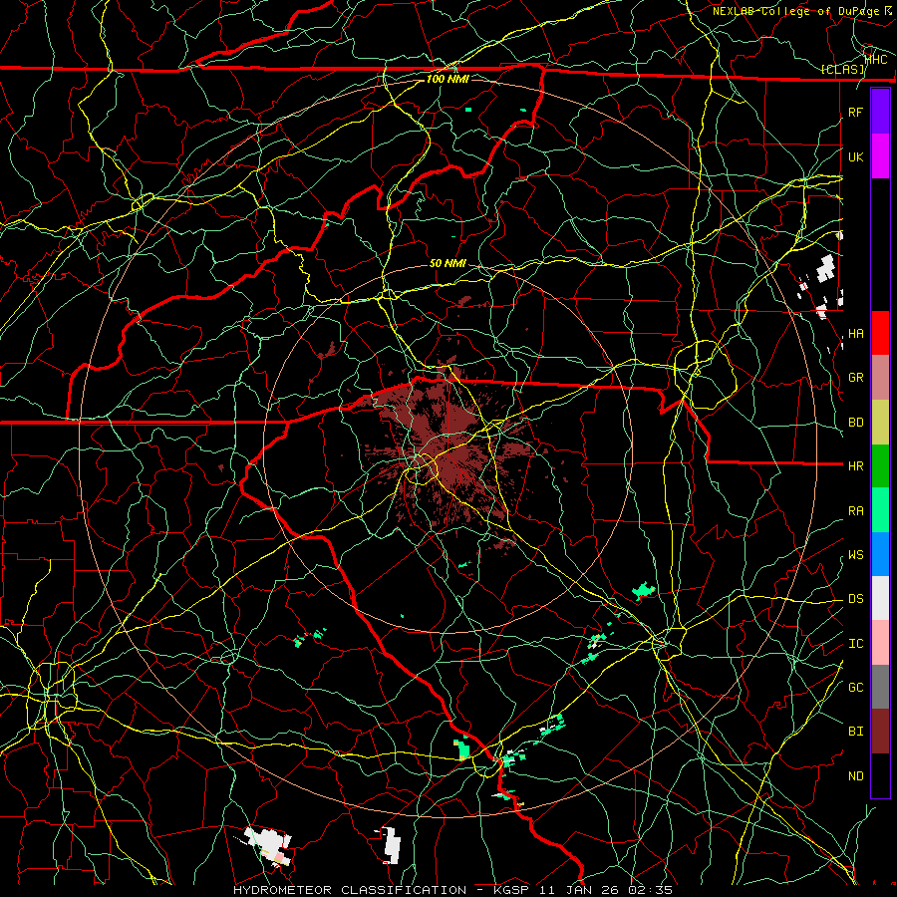Click the "100 NMI" range ring label
The height and width of the screenshot is (897, 897).
(x=448, y=79)
